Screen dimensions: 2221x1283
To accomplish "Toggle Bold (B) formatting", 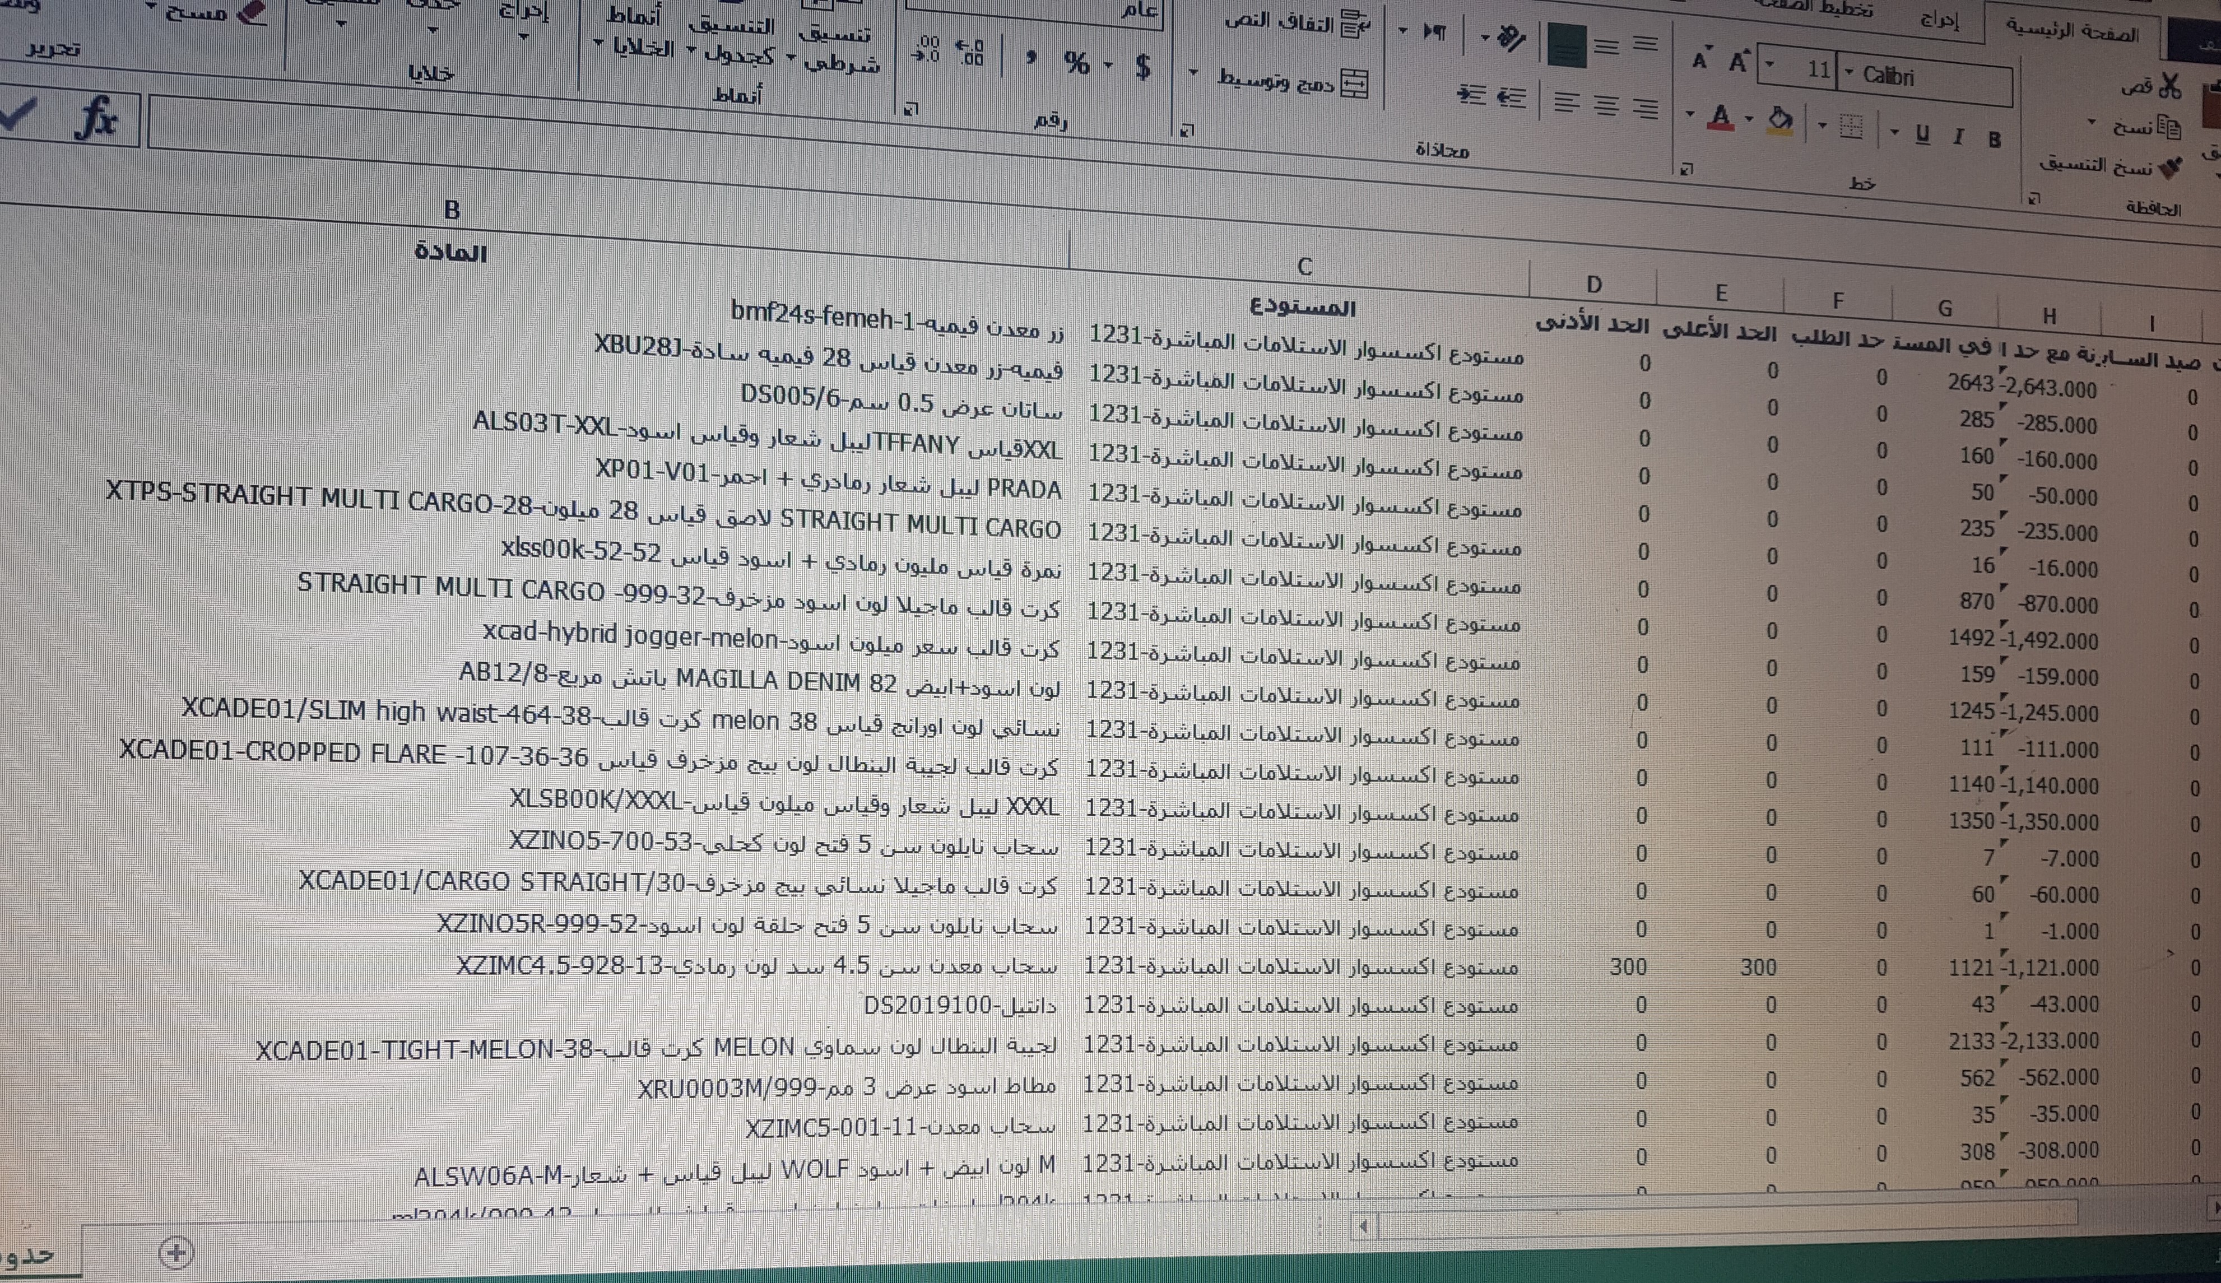I will pos(1994,140).
